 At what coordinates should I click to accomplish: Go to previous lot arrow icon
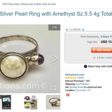point(67,30)
